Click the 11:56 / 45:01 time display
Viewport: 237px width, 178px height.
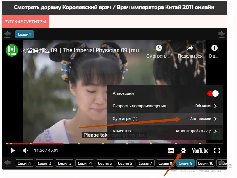click(46, 150)
